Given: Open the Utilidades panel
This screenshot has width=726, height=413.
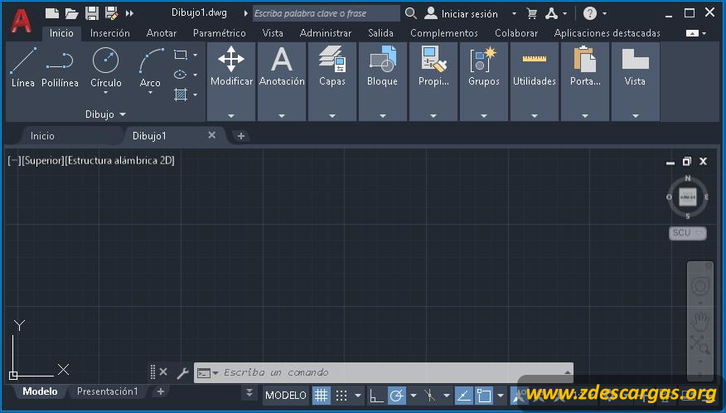Looking at the screenshot, I should pos(535,81).
